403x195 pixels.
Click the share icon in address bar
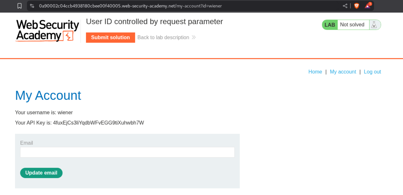tap(345, 6)
